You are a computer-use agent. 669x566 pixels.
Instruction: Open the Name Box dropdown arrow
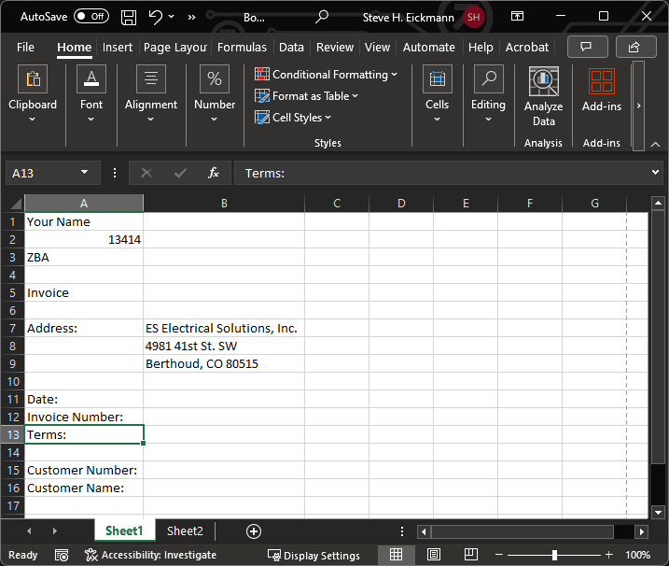coord(85,173)
